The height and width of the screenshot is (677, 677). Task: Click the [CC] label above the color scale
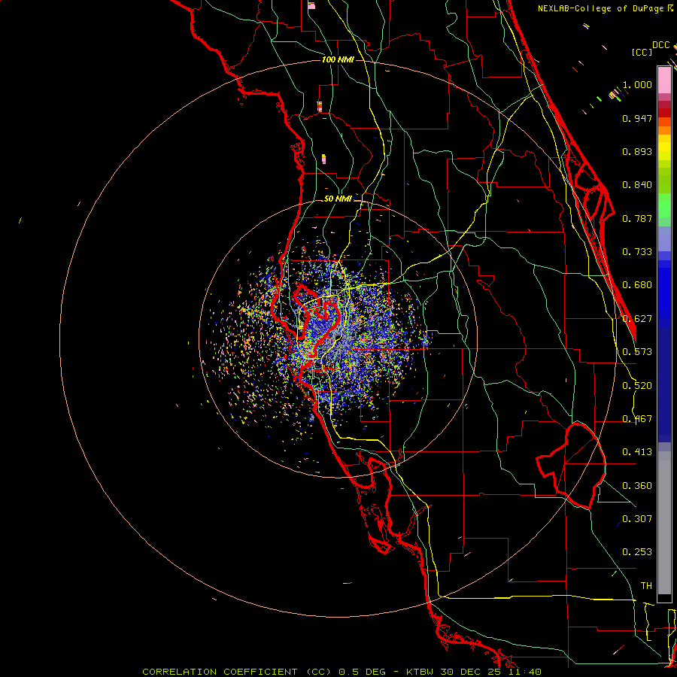642,52
